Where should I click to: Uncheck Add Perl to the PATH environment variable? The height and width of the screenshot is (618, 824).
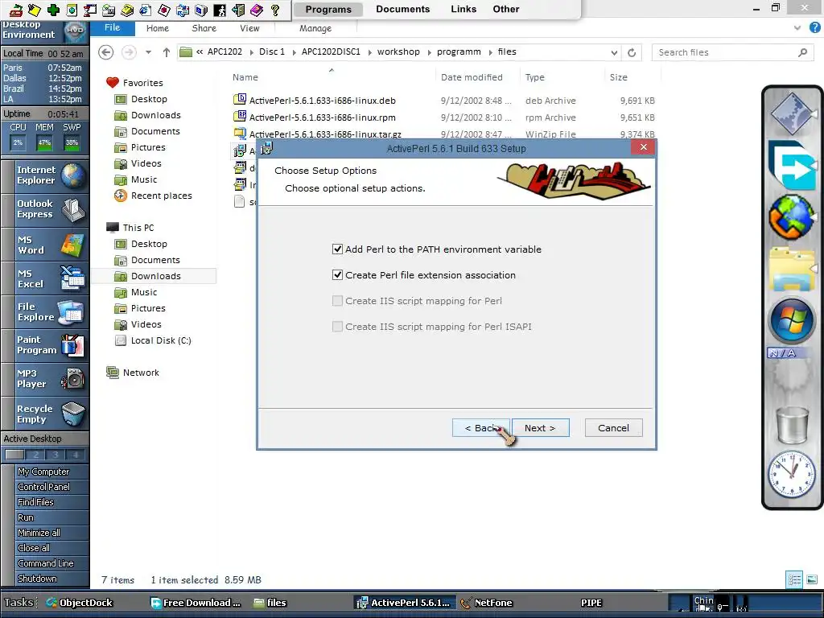click(x=337, y=249)
